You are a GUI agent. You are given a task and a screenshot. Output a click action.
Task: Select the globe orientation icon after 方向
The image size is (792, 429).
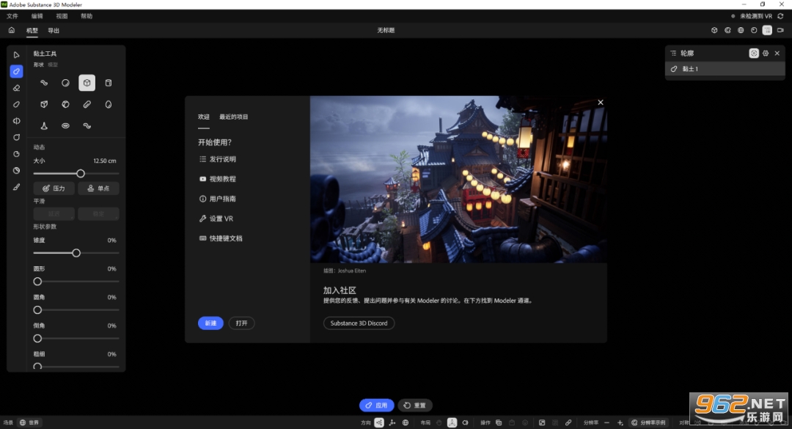pos(405,422)
